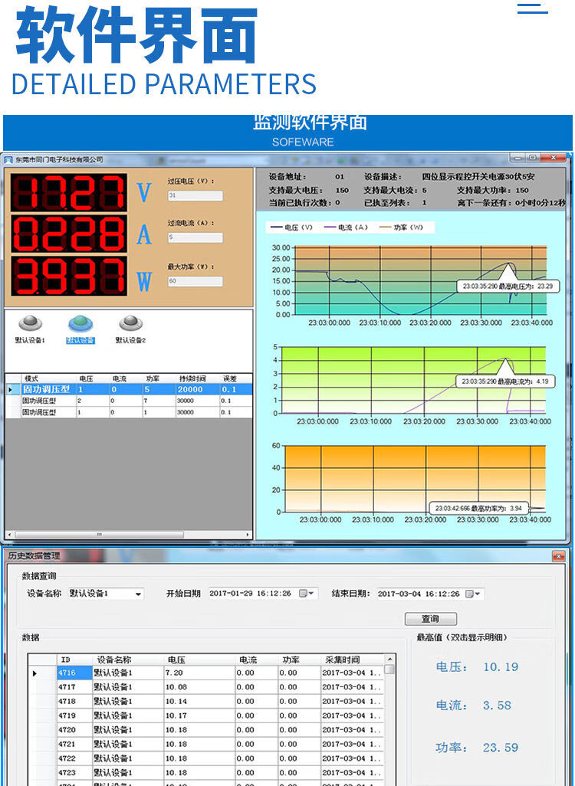
Task: Close the 历史数据管理 window
Action: (x=558, y=556)
